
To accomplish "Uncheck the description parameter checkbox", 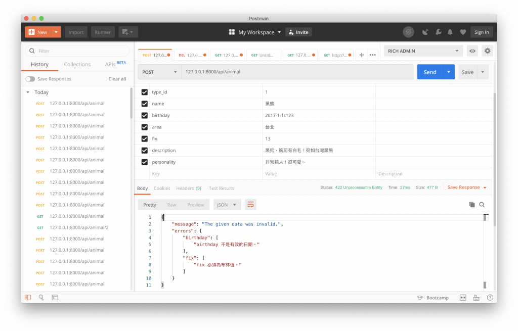I will coord(144,151).
